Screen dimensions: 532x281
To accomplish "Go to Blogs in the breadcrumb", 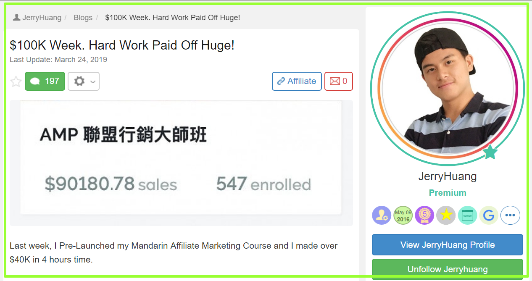I will [83, 18].
